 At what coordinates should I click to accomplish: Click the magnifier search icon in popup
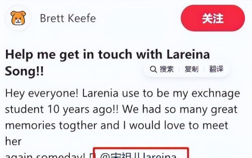pos(153,70)
